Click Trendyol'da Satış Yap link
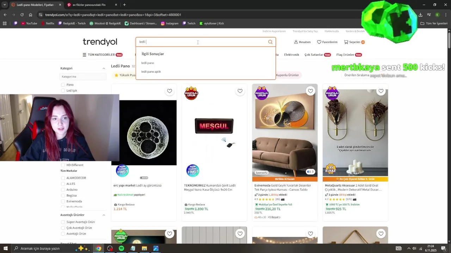The width and height of the screenshot is (451, 253). (x=305, y=31)
